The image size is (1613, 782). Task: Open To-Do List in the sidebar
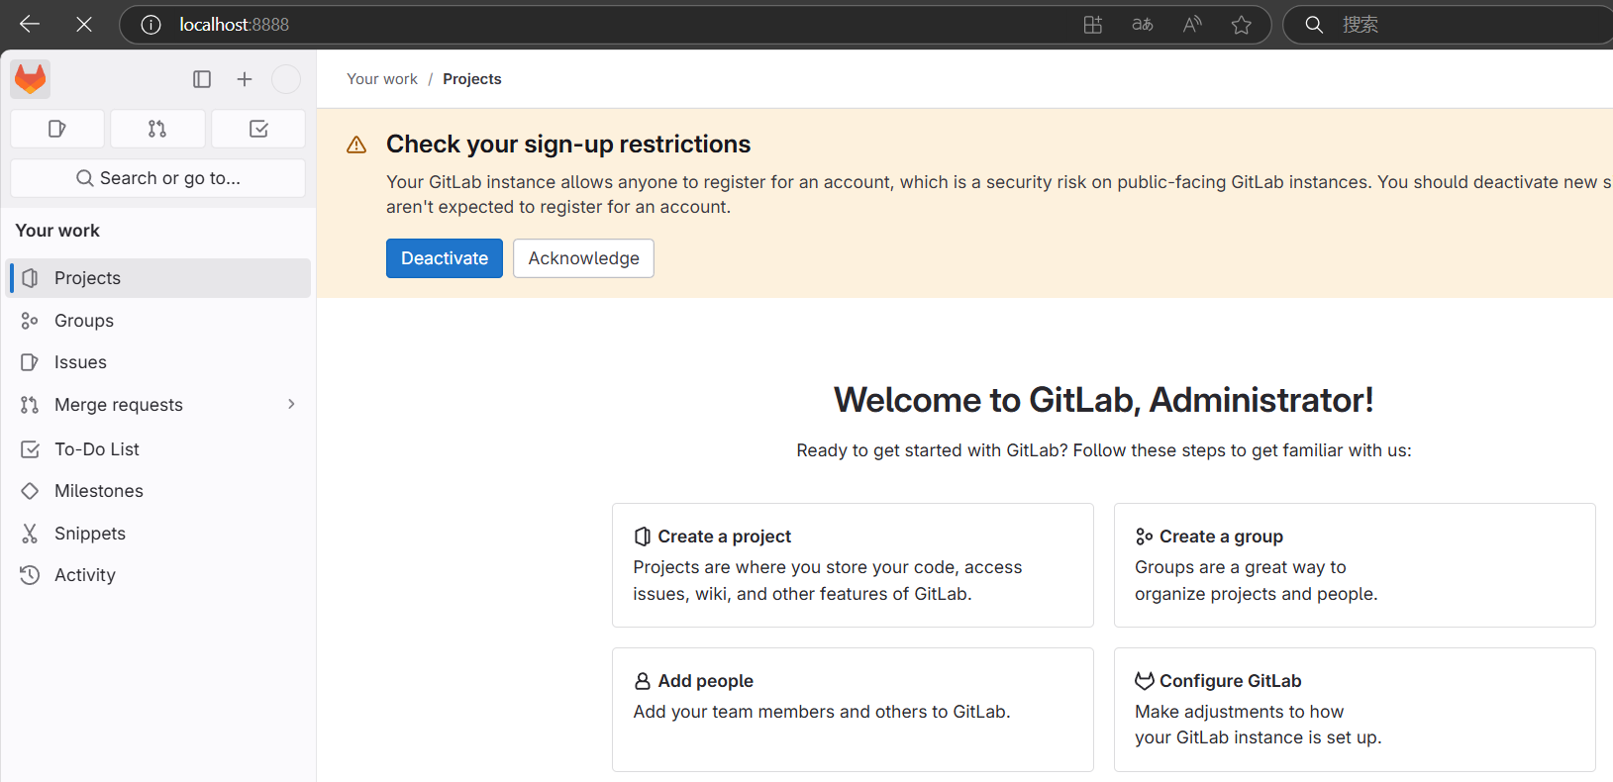coord(159,449)
